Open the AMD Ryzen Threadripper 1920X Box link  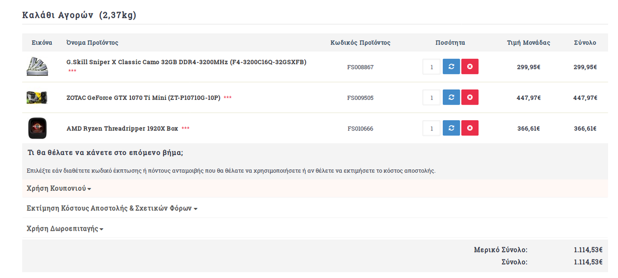pos(122,128)
